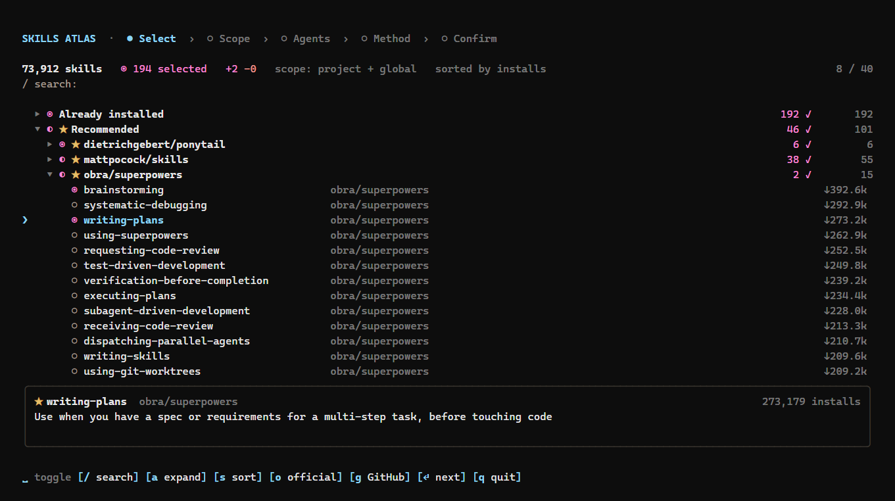
Task: Focus the search input line
Action: click(x=50, y=84)
